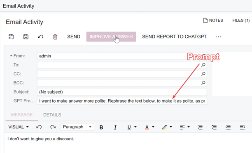Open the font color red swatch
Viewport: 252px width, 153px height.
tap(147, 128)
